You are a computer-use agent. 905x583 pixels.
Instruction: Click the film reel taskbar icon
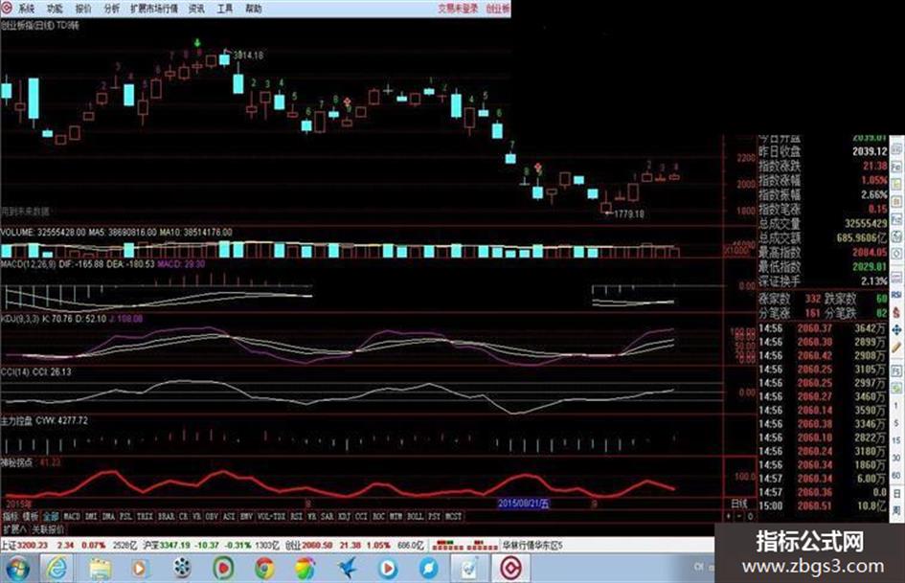click(182, 569)
